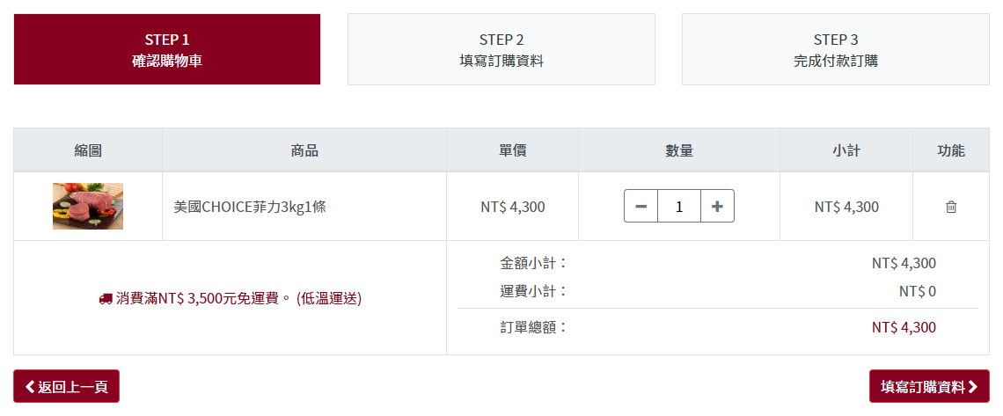The width and height of the screenshot is (1003, 416).
Task: Open the beef tenderloin product thumbnail
Action: coord(88,207)
